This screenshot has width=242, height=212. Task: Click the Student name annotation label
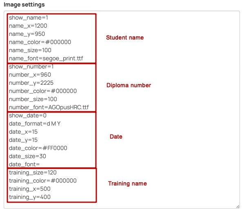[125, 38]
